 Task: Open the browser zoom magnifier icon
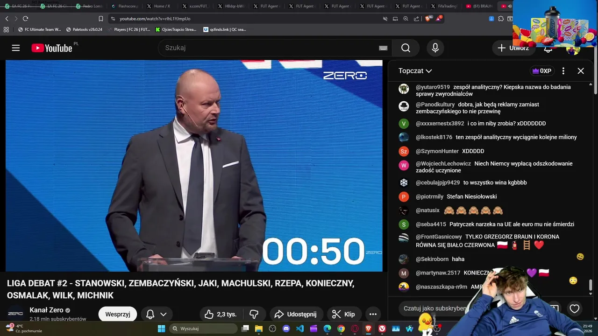406,19
